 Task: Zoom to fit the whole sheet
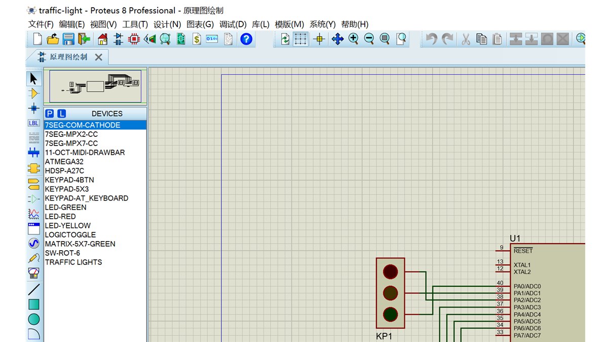[x=385, y=39]
